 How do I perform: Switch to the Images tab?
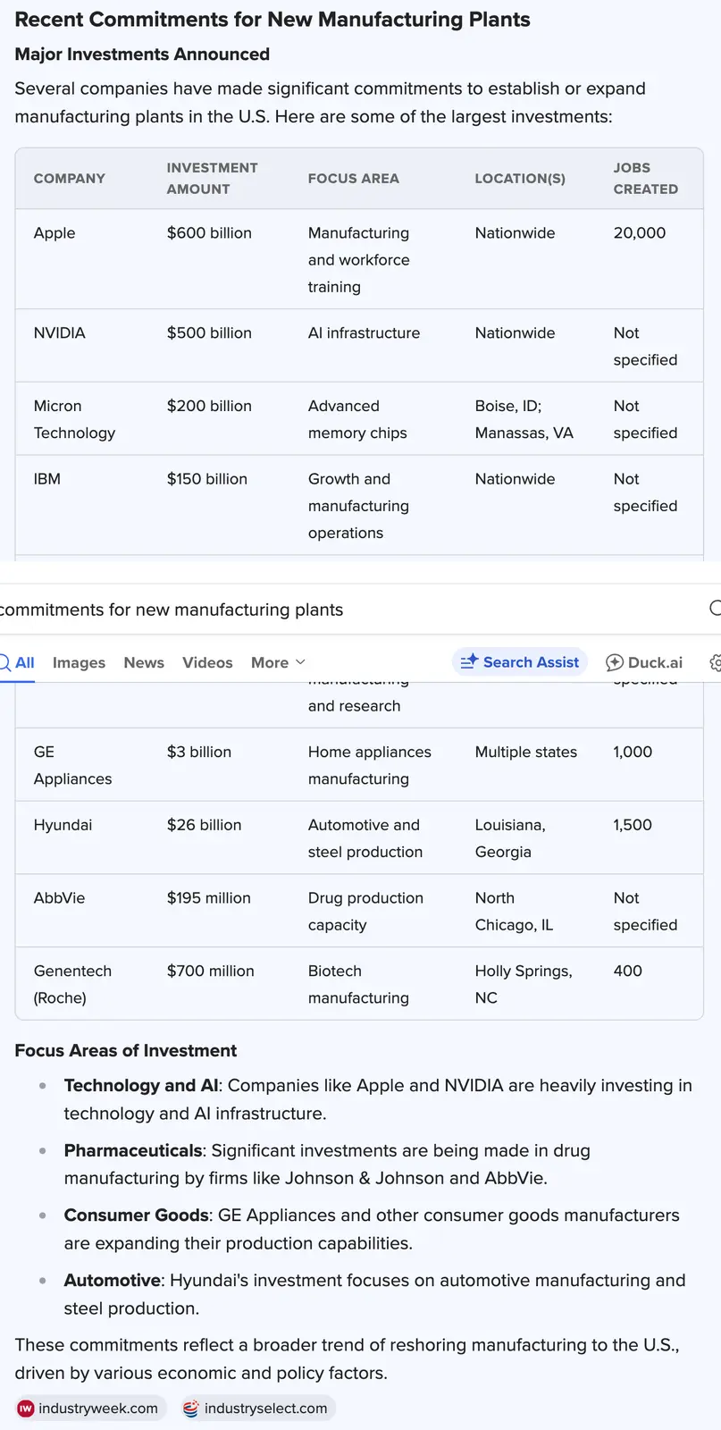pyautogui.click(x=79, y=662)
